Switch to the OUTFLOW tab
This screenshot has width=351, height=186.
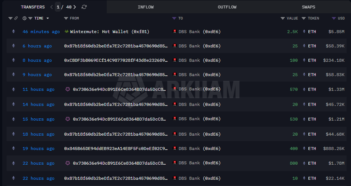coord(227,7)
